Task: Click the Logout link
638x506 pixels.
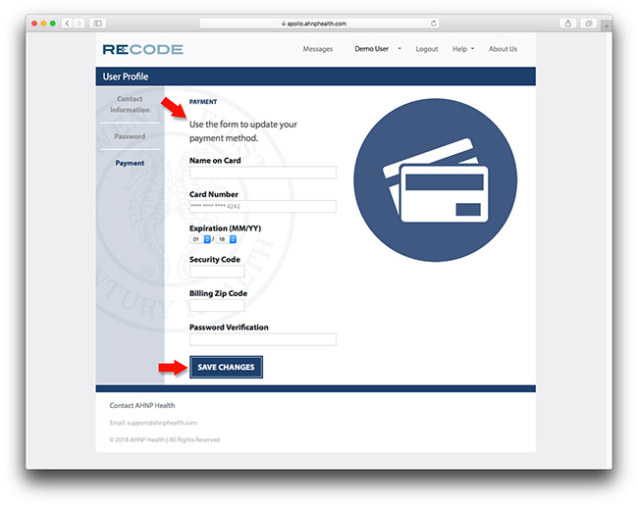Action: pyautogui.click(x=427, y=49)
